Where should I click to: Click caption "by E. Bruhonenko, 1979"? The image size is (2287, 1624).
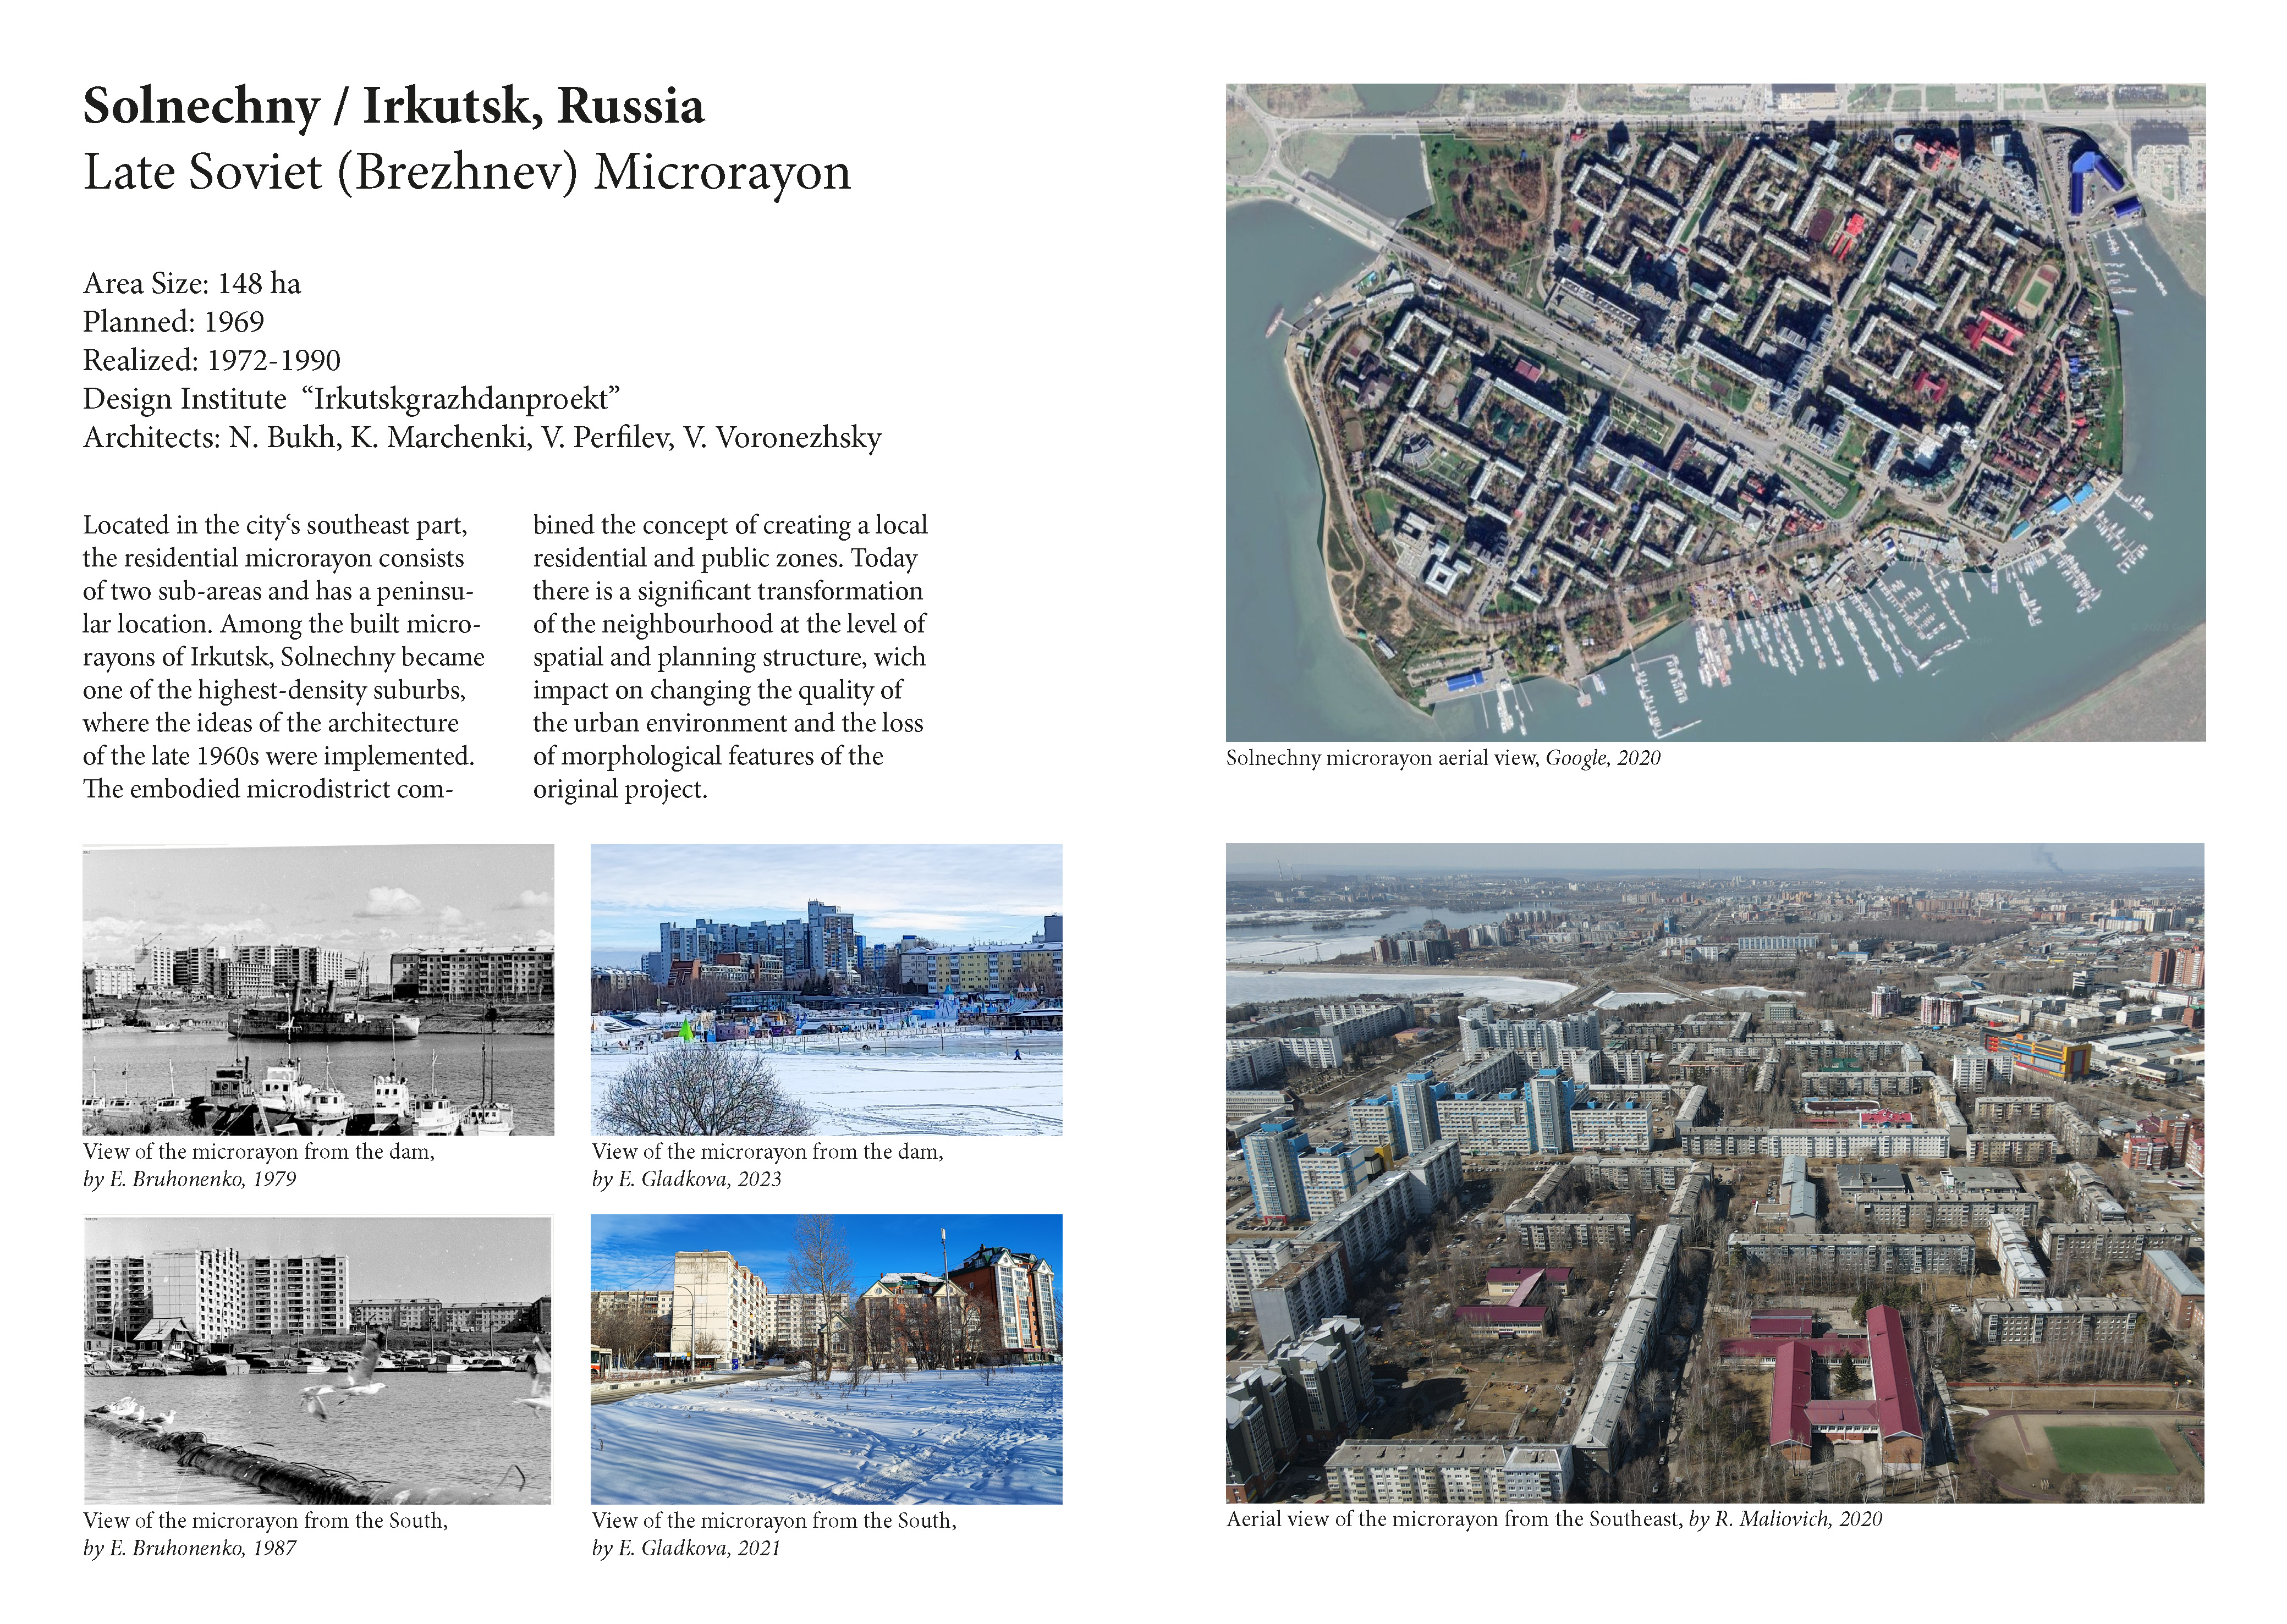coord(190,1179)
